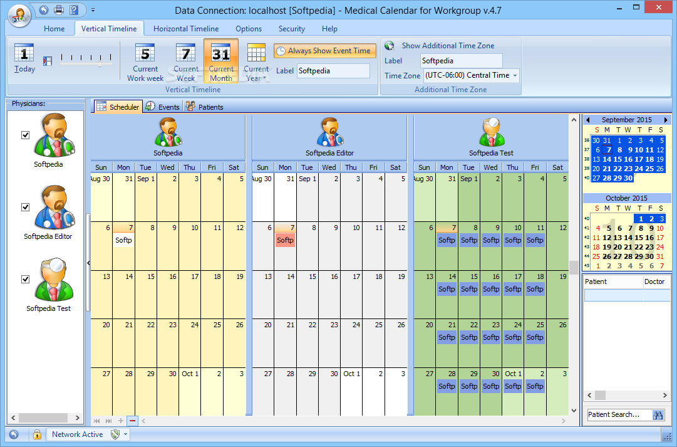Click the globe icon beside time zone option

pyautogui.click(x=390, y=45)
